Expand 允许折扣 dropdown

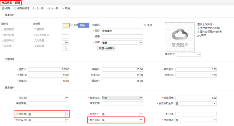[141, 120]
